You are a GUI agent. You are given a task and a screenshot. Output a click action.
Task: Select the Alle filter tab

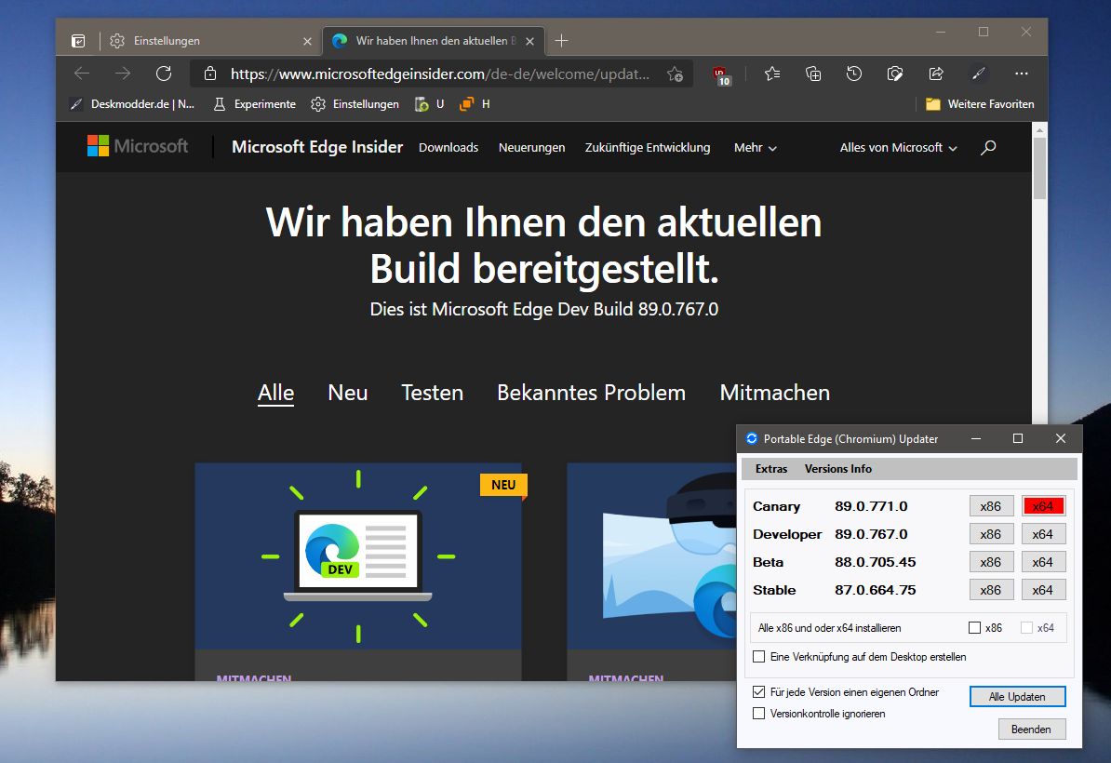[275, 393]
